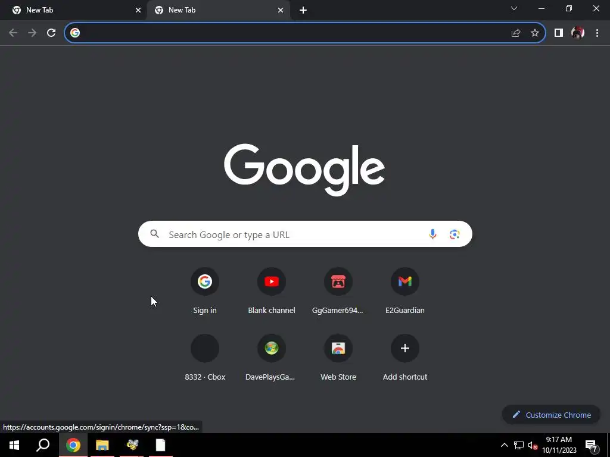Close the first New Tab

click(138, 11)
